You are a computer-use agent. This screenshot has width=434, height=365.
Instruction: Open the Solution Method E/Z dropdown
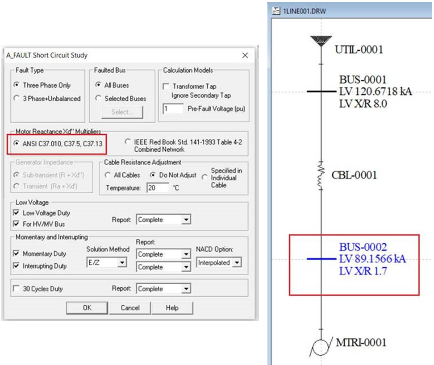(122, 263)
